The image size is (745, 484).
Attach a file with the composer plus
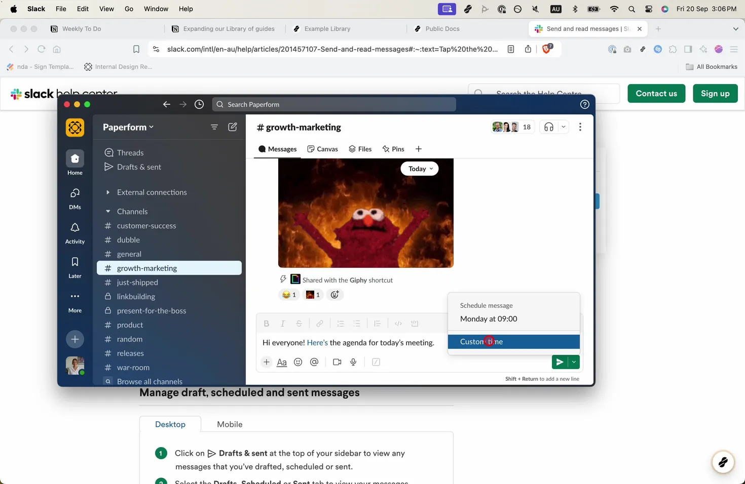click(267, 362)
